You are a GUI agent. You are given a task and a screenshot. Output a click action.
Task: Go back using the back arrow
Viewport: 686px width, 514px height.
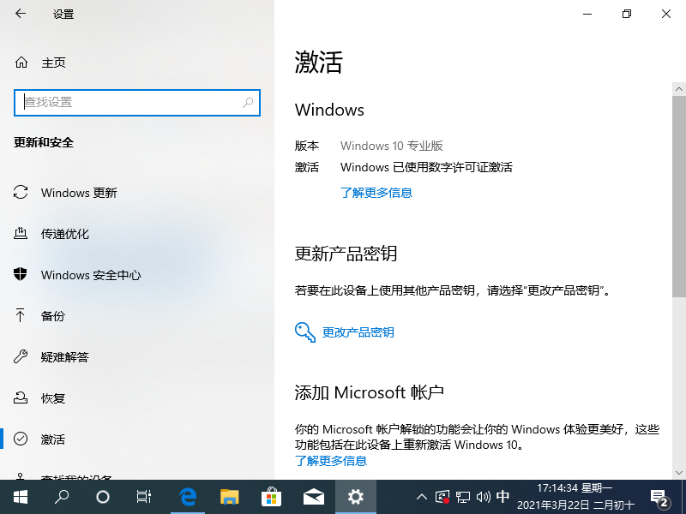click(x=21, y=14)
